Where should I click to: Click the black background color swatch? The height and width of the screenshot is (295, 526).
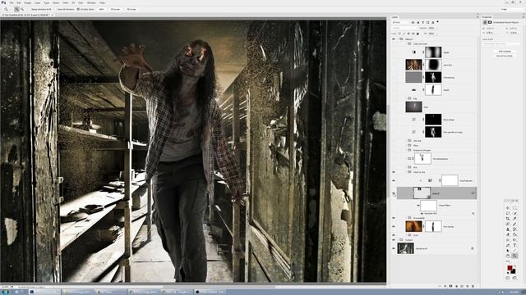click(x=514, y=271)
